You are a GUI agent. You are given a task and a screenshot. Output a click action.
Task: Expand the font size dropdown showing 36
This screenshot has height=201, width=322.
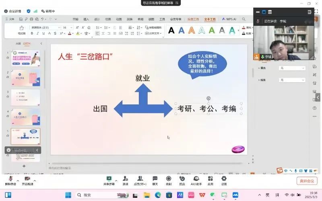point(71,27)
